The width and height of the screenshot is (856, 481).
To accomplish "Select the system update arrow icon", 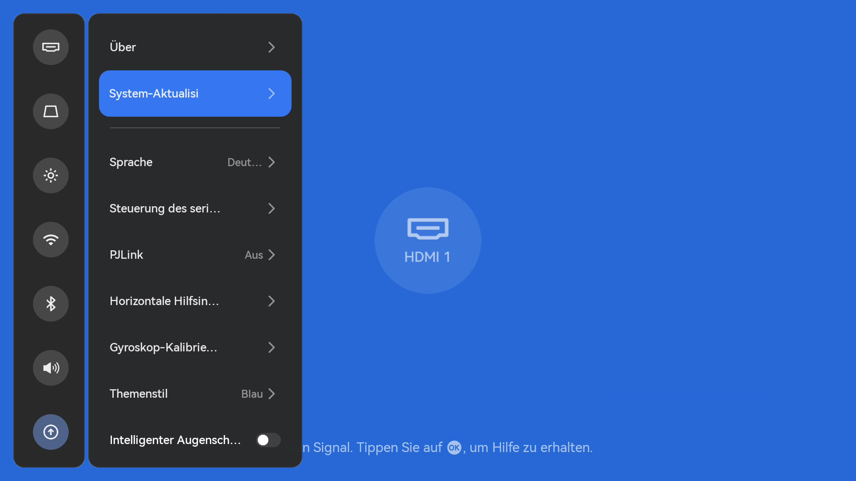I will coord(51,432).
